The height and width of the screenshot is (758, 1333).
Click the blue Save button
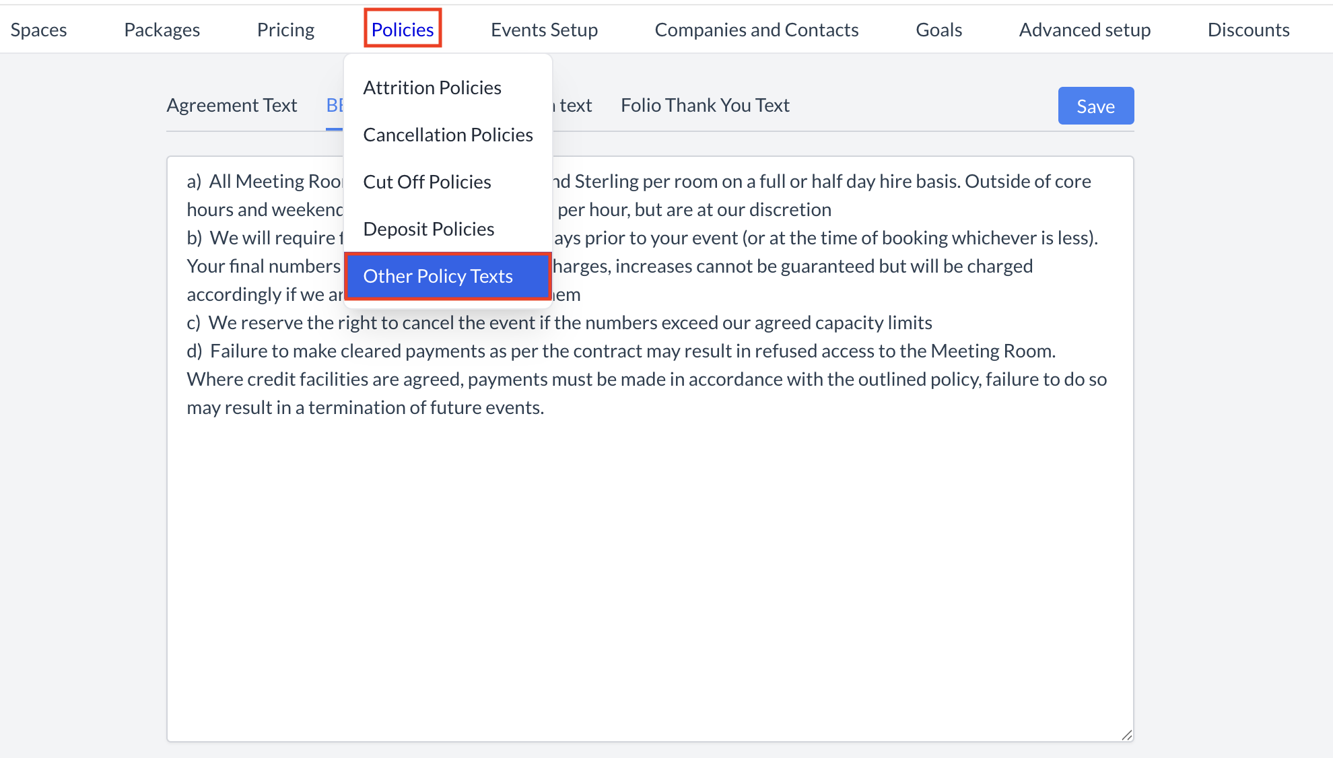[1095, 106]
